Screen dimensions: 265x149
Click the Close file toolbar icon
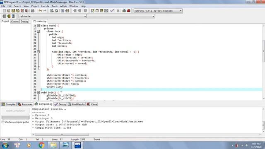22,11
